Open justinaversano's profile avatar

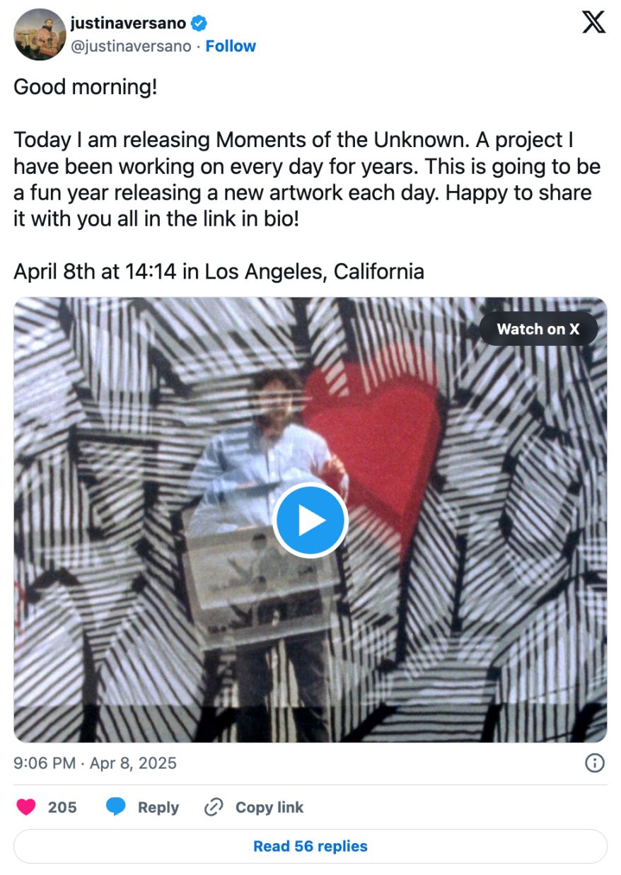40,34
